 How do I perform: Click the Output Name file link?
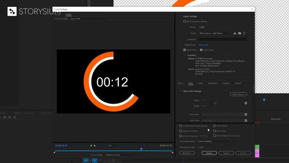click(x=203, y=45)
